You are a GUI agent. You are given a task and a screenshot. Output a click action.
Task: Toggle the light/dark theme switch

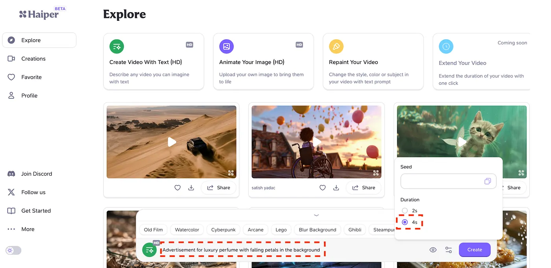tap(13, 250)
